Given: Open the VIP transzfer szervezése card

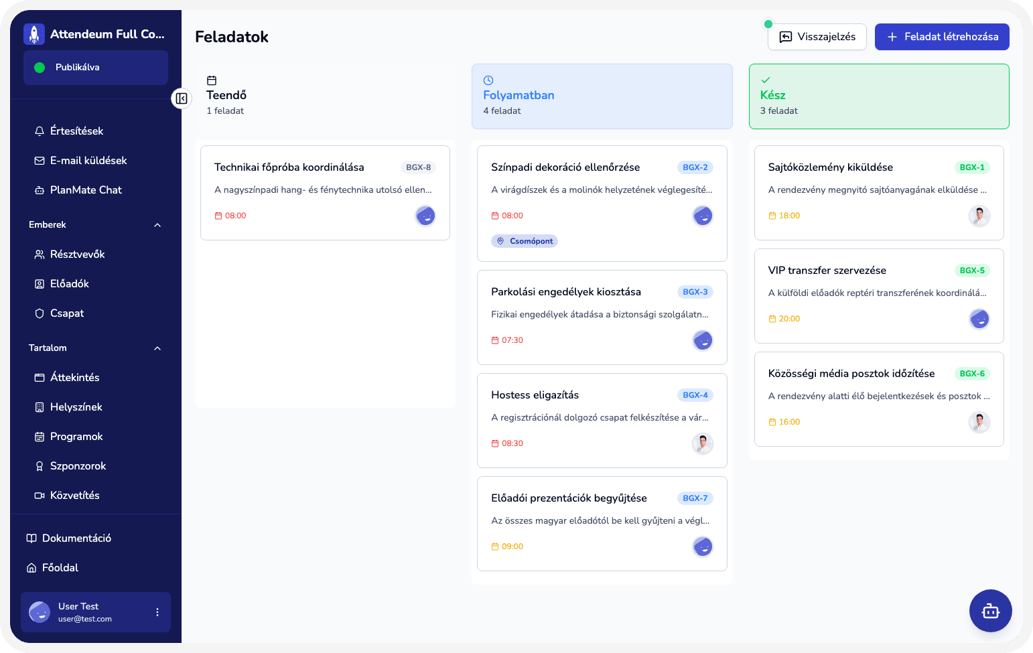Looking at the screenshot, I should click(879, 296).
